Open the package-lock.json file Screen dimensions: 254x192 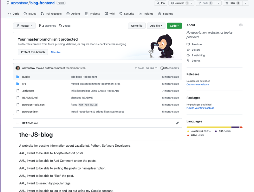coord(33,105)
